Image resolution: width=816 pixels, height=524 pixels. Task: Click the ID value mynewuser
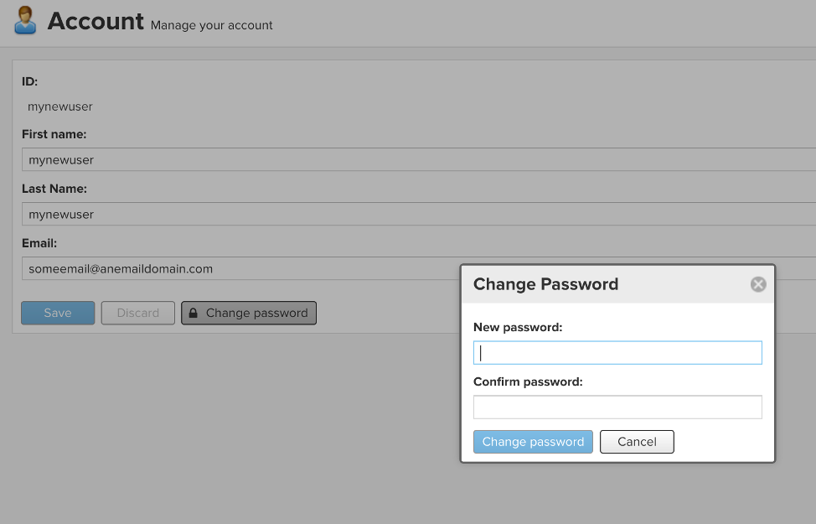(60, 106)
